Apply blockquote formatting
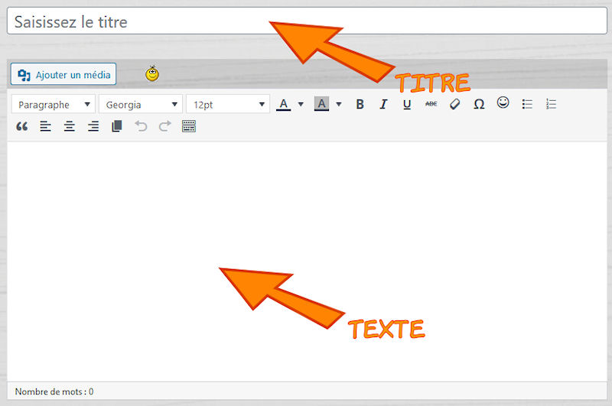612x406 pixels. 22,126
